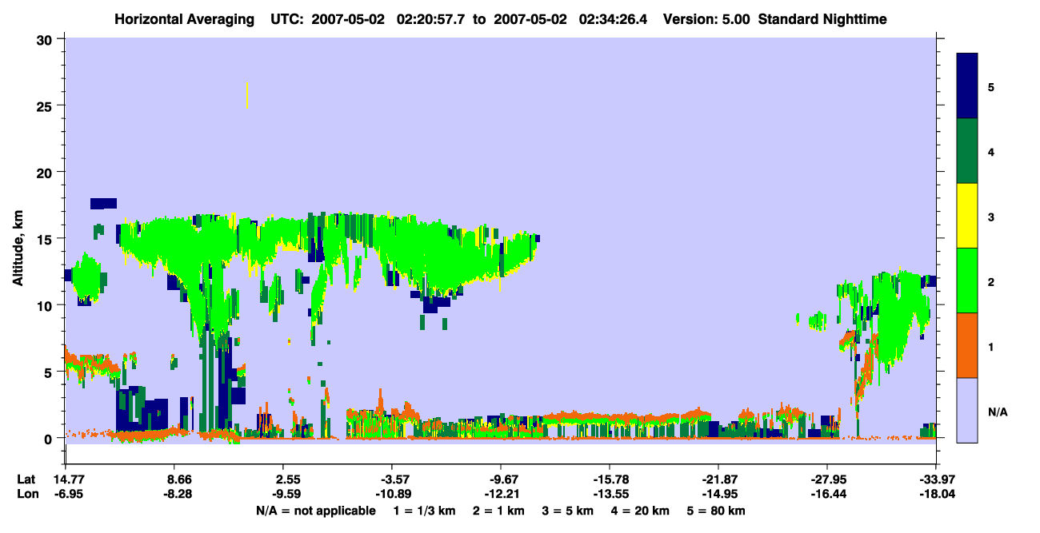Click longitude value -16.44
Viewport: 1040px width, 533px height.
pos(827,494)
